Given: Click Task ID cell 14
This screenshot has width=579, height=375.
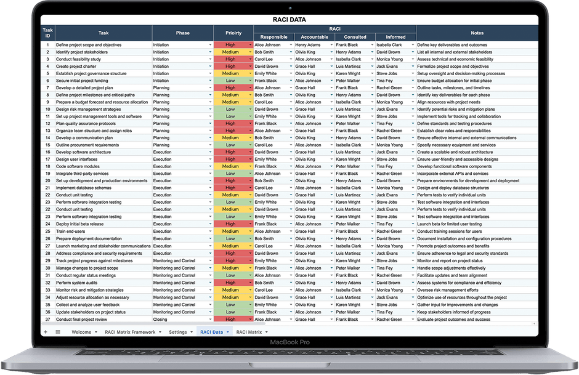Looking at the screenshot, I should 47,138.
